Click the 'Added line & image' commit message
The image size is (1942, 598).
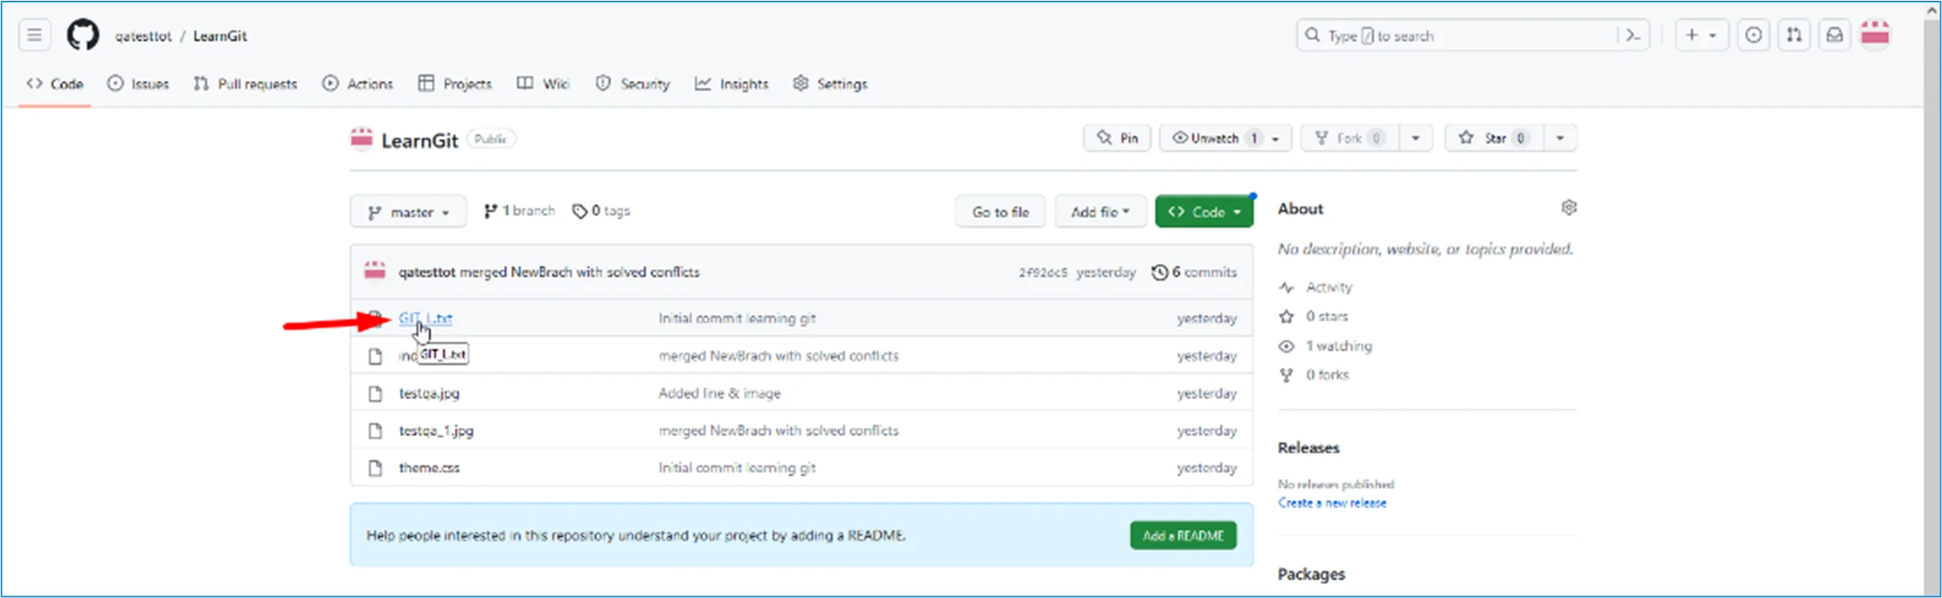720,393
